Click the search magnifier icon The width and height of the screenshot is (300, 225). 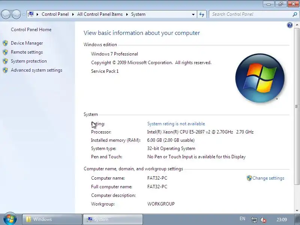click(295, 14)
